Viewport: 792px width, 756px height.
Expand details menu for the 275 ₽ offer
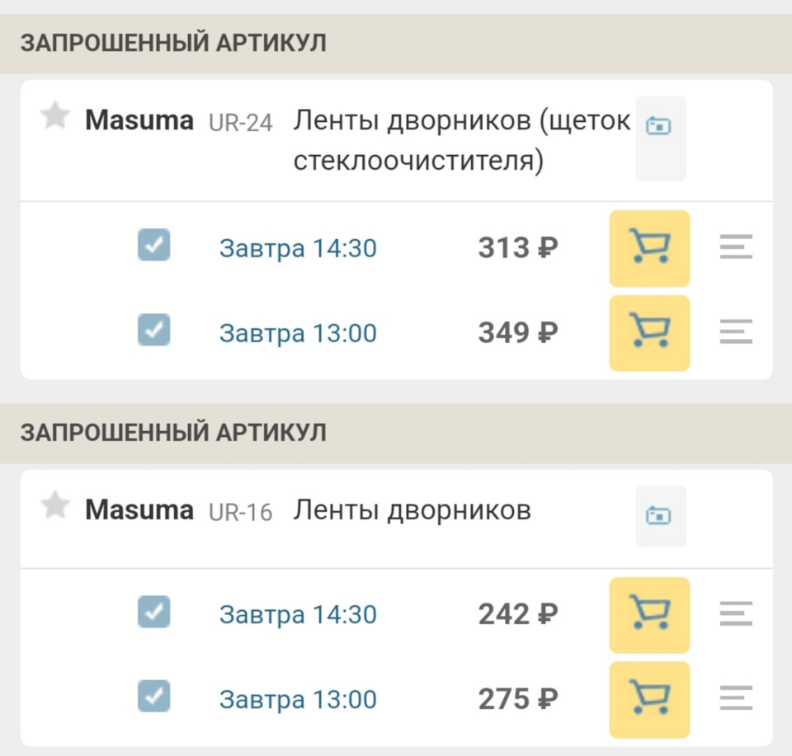click(x=736, y=699)
